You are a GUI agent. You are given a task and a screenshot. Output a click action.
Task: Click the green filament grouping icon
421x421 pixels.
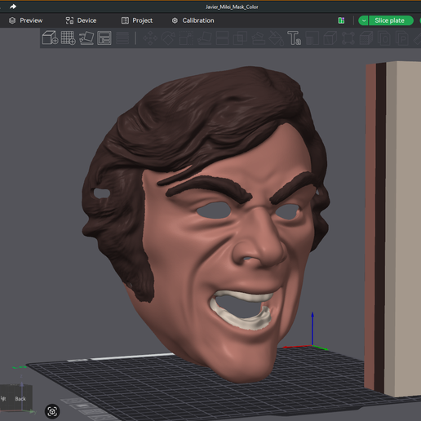pos(341,20)
